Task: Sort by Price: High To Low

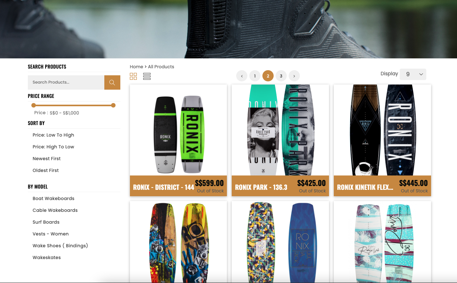Action: click(53, 147)
